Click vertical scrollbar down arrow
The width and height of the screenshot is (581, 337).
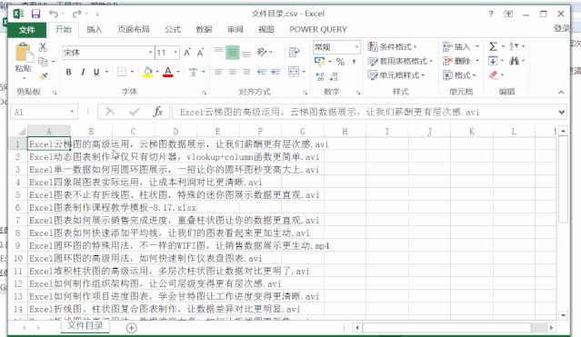pyautogui.click(x=563, y=315)
